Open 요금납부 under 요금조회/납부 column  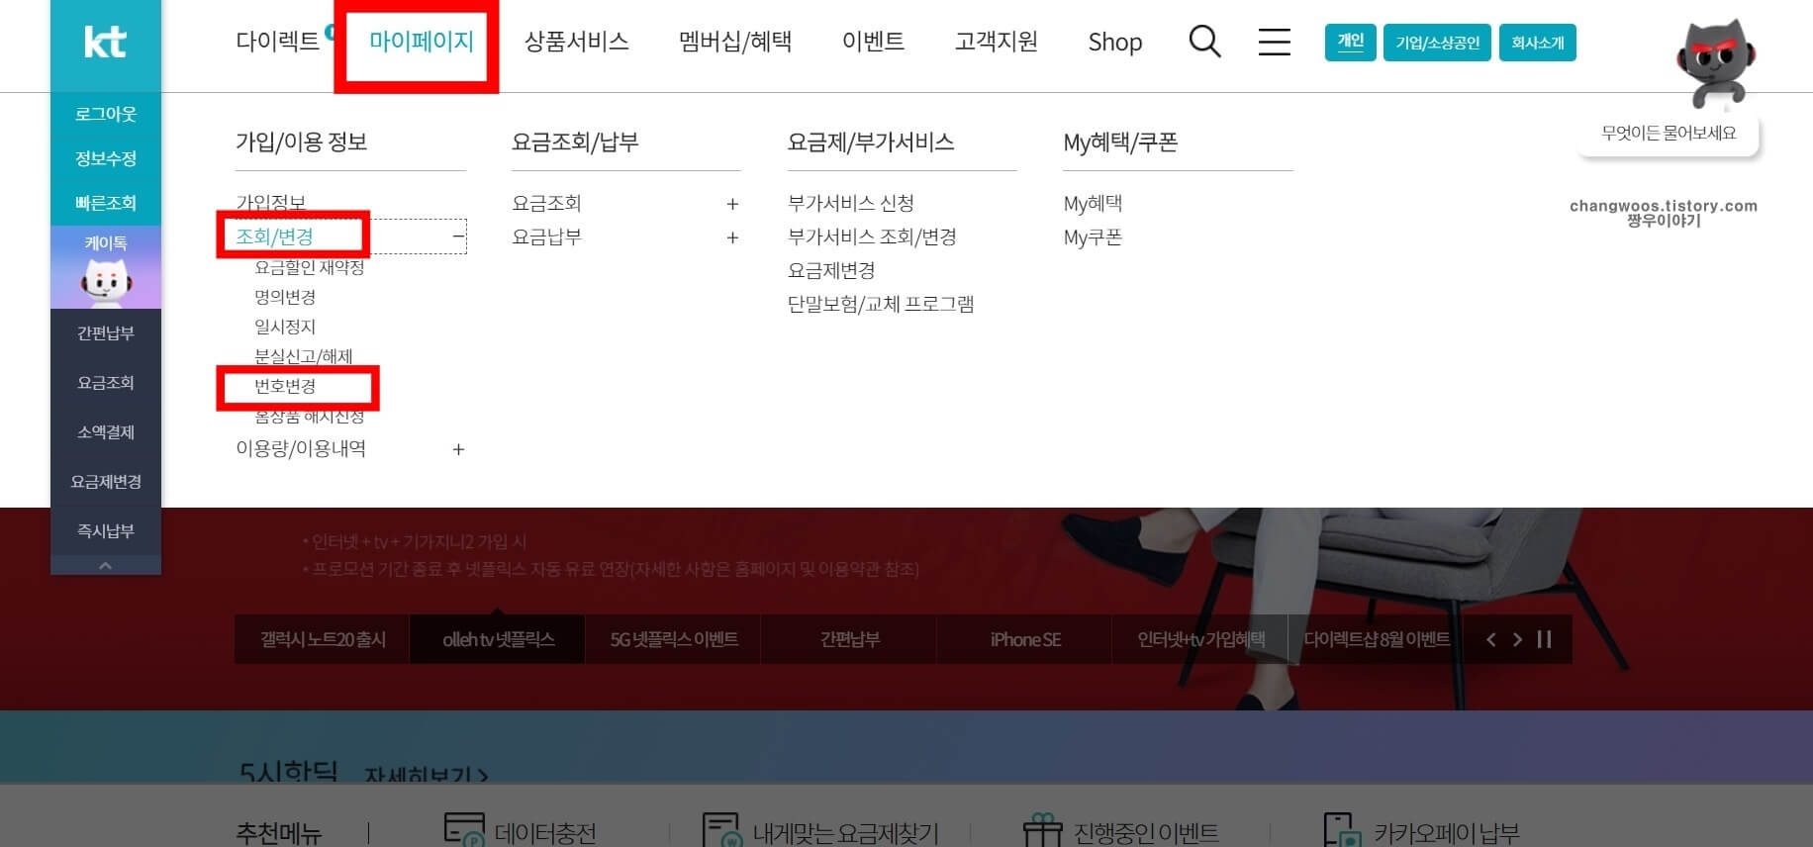[546, 236]
